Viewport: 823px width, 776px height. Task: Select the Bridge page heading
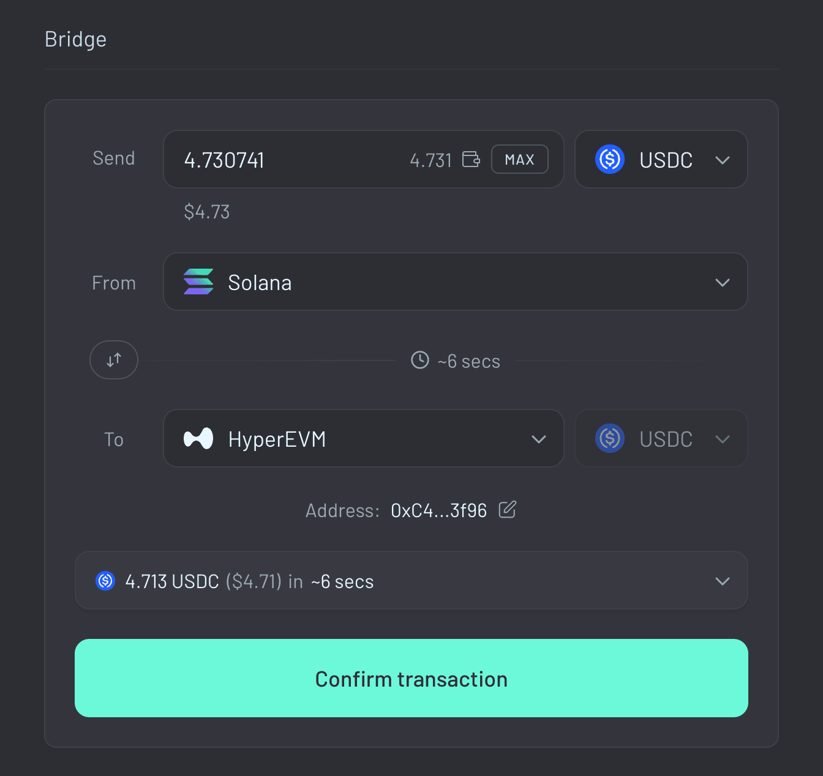click(x=75, y=39)
